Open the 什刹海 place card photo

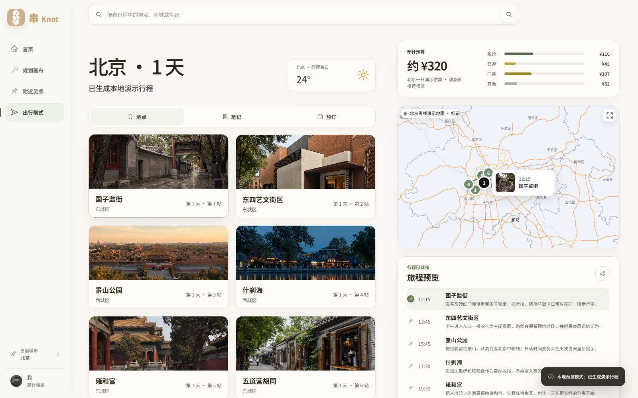305,253
